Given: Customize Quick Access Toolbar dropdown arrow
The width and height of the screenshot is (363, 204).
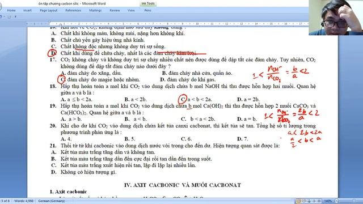Looking at the screenshot, I should (15, 16).
